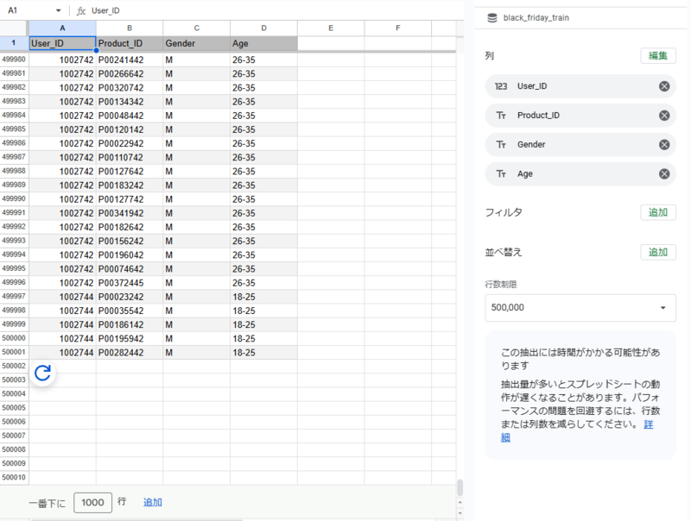Click the User_ID chip in the columns list
691x521 pixels.
point(580,86)
